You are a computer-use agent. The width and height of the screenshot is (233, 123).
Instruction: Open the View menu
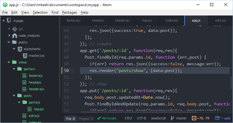click(25, 13)
